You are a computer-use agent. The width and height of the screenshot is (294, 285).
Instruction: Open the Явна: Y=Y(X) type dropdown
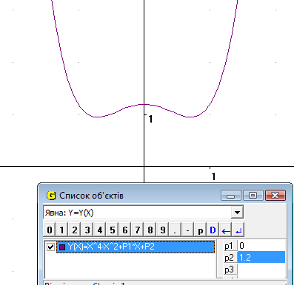(237, 213)
